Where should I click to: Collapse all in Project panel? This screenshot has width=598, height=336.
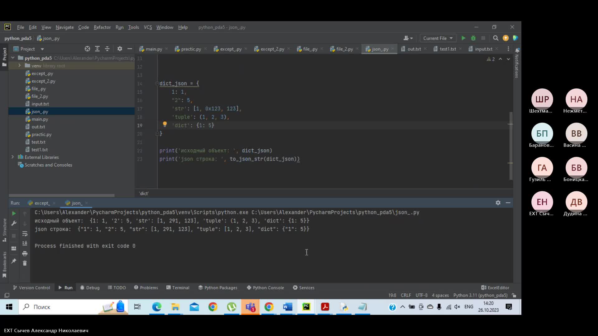pyautogui.click(x=107, y=49)
